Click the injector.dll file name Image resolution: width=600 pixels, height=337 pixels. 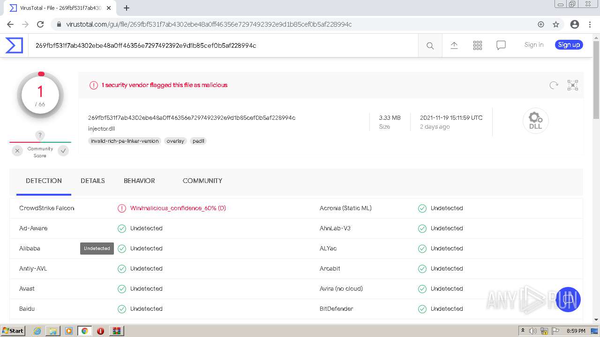click(101, 129)
